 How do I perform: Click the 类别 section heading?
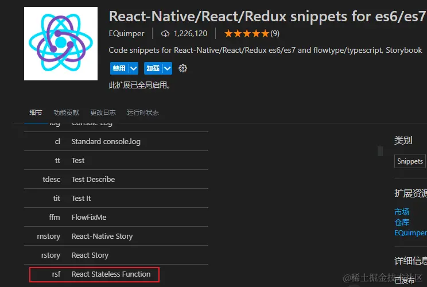tap(403, 141)
